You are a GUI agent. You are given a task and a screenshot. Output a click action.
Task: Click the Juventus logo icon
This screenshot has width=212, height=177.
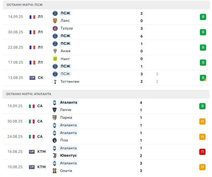click(x=54, y=156)
